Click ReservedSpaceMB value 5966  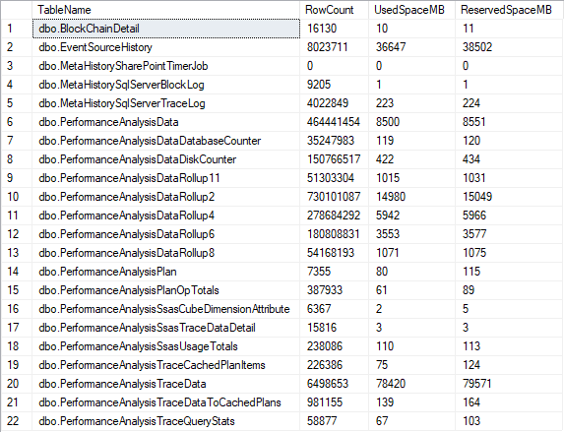click(509, 216)
